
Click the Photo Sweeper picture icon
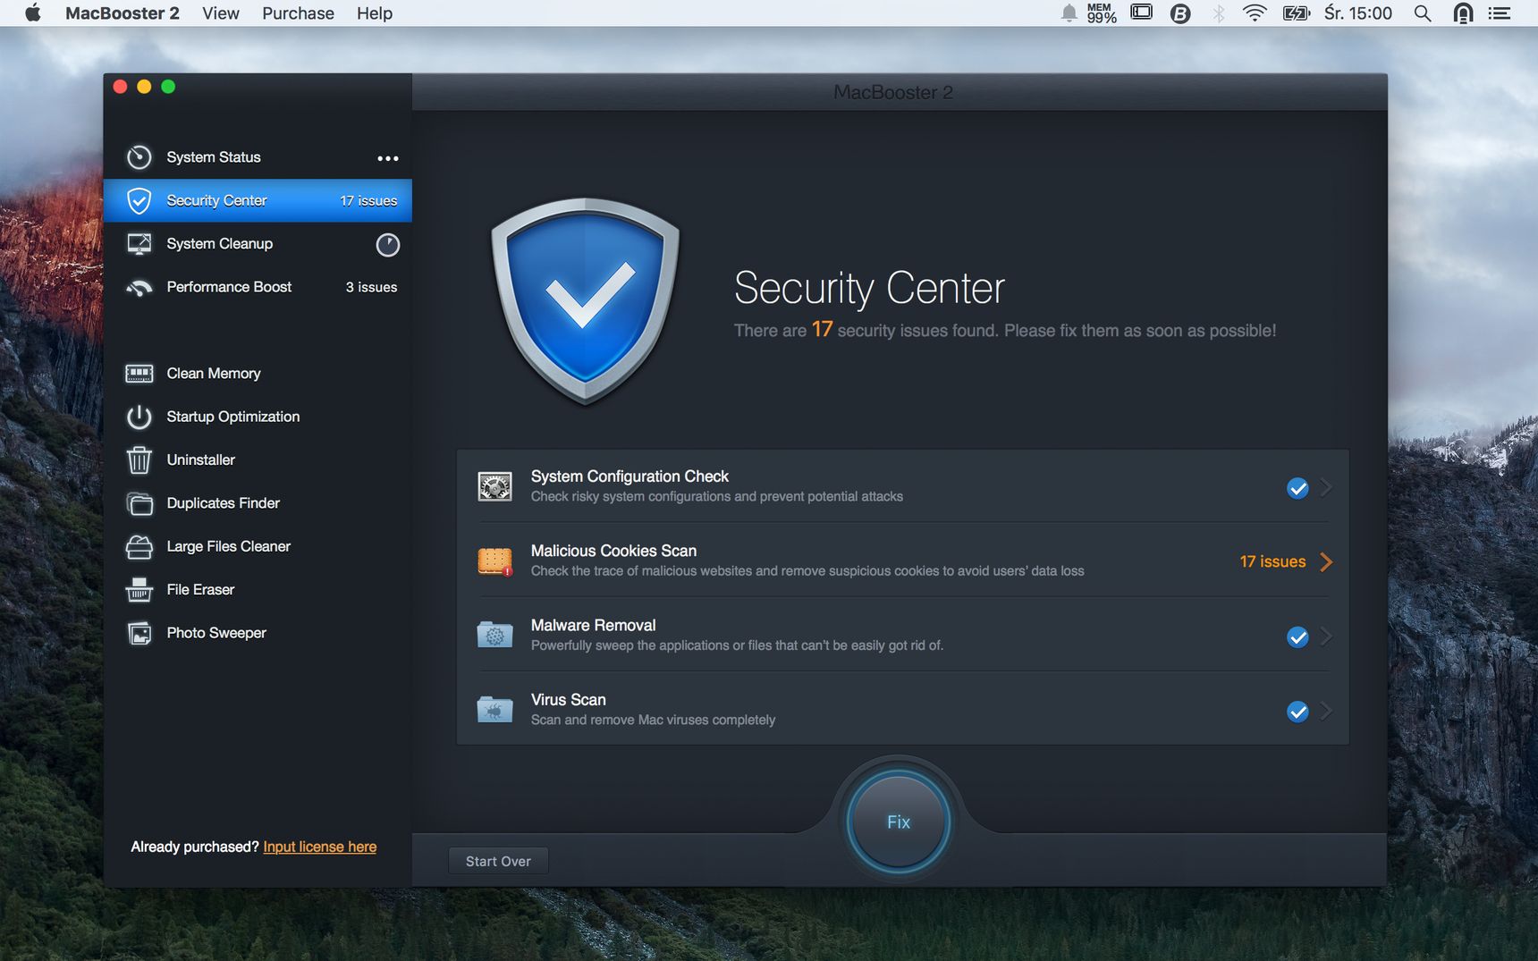tap(139, 633)
